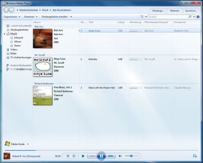Sort by Mitwirkender Interpret column header
203x163 pixels.
(156, 22)
